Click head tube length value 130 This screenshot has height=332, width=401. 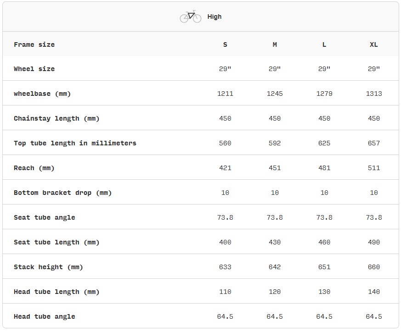tap(324, 292)
